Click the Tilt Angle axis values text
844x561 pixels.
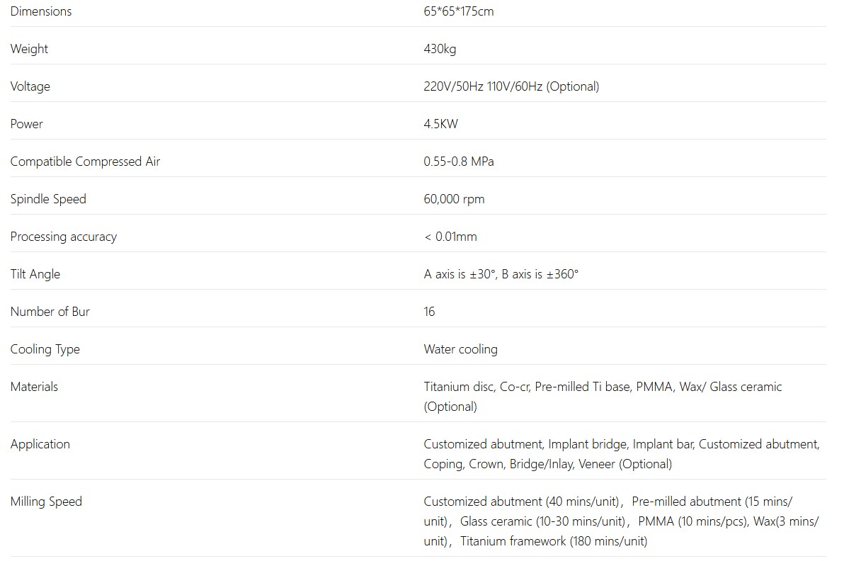click(501, 274)
